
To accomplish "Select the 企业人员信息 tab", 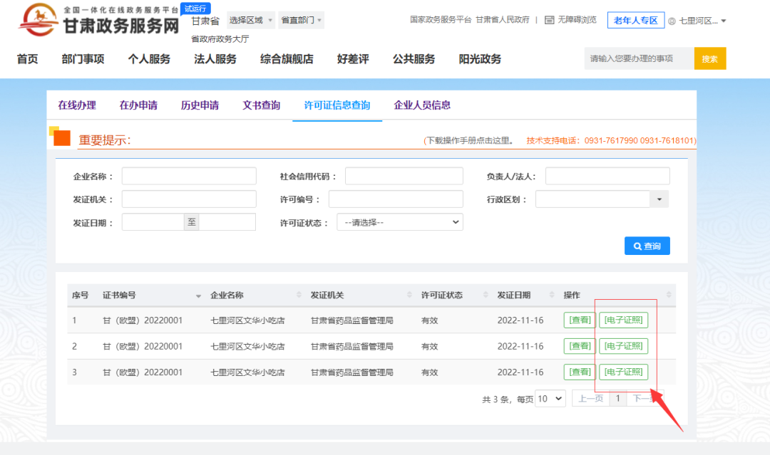I will click(421, 104).
